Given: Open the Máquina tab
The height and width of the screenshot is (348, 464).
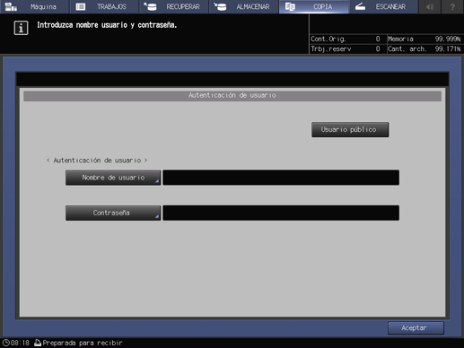Looking at the screenshot, I should coord(34,6).
